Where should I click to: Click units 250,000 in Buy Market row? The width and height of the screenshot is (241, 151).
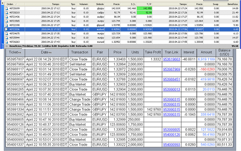point(134,119)
